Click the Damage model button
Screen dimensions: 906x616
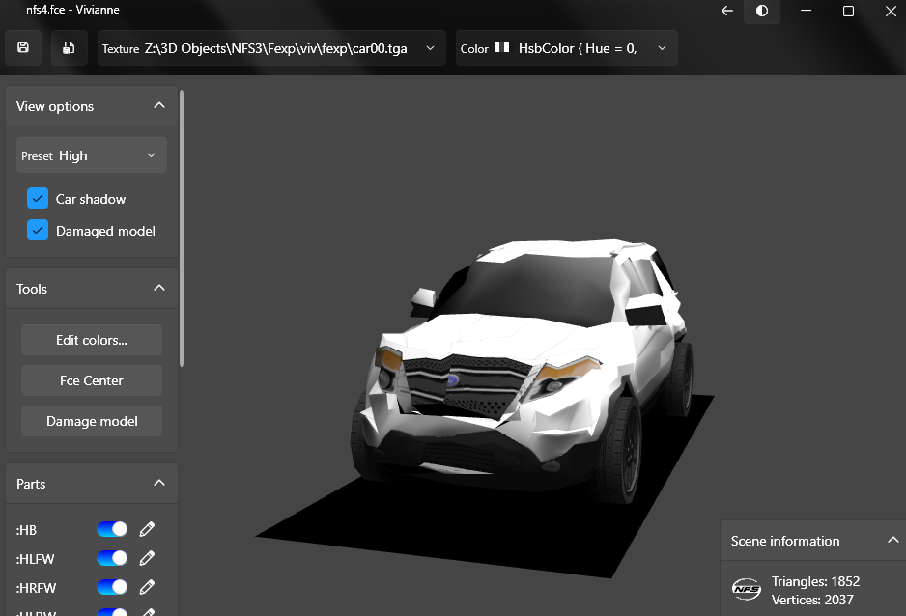[x=92, y=421]
